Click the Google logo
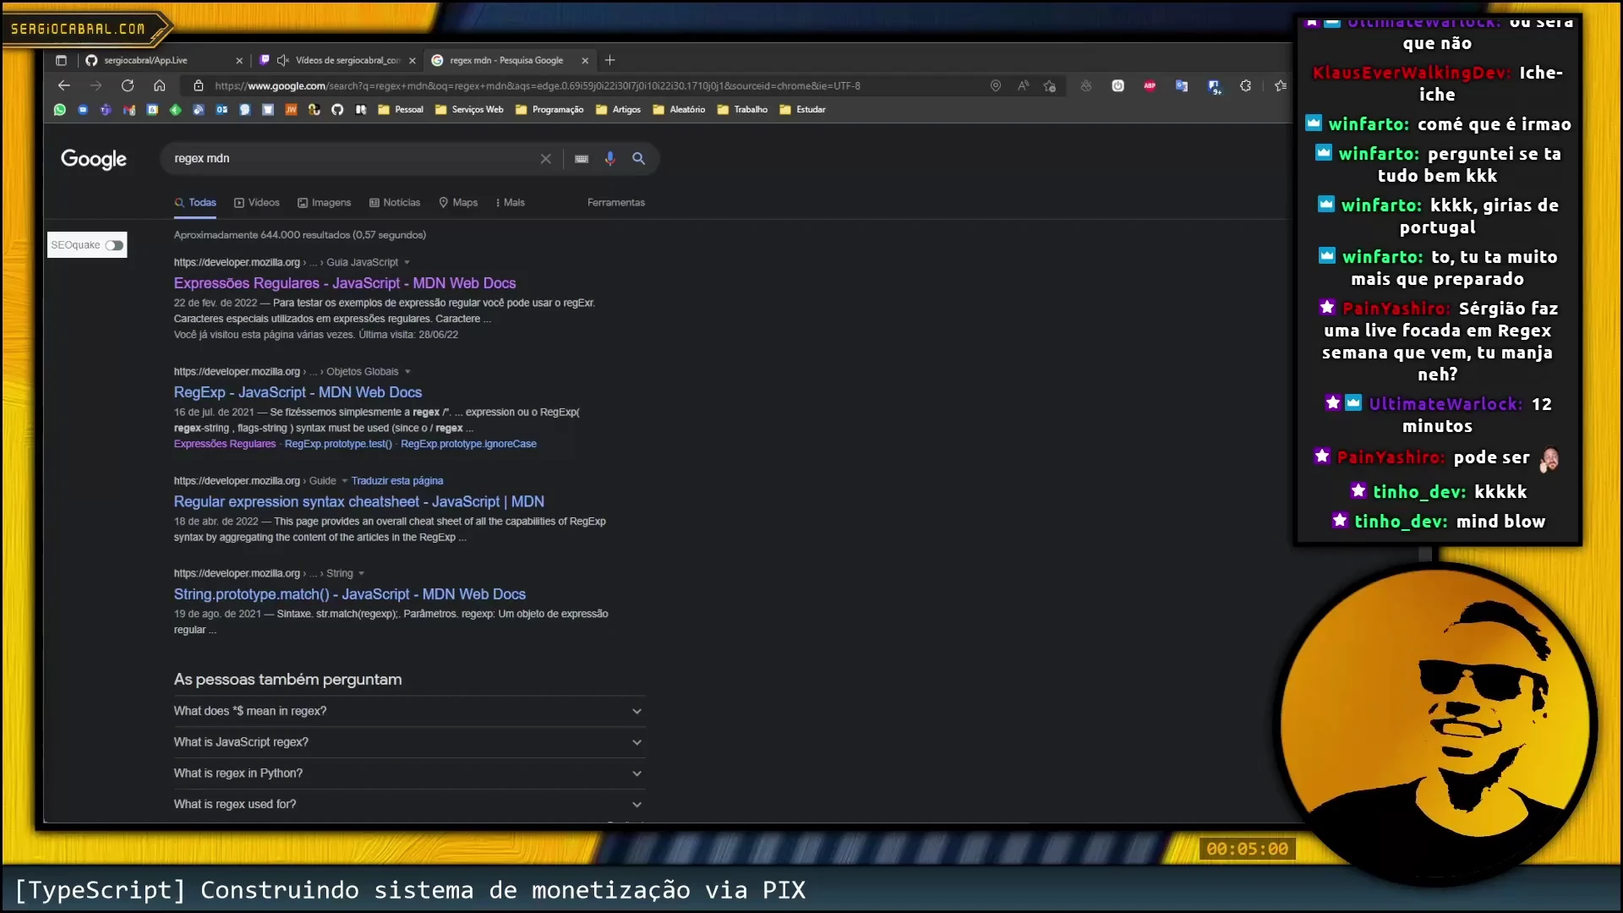This screenshot has width=1623, height=913. 94,159
